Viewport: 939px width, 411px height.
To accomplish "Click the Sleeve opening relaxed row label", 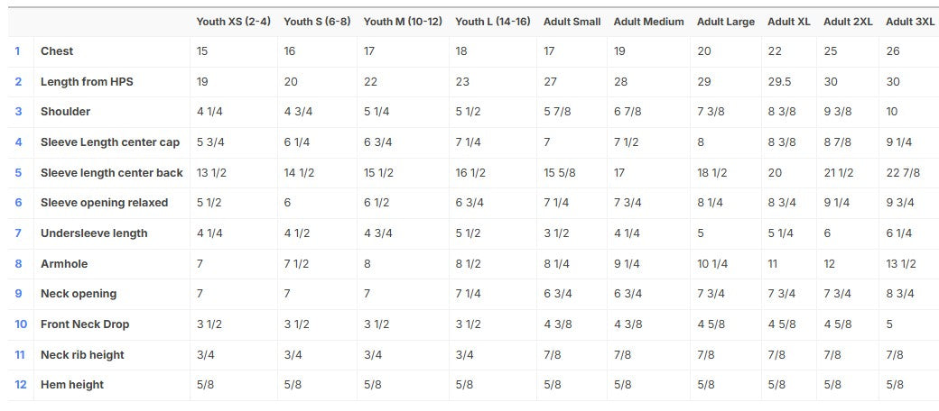I will tap(104, 203).
